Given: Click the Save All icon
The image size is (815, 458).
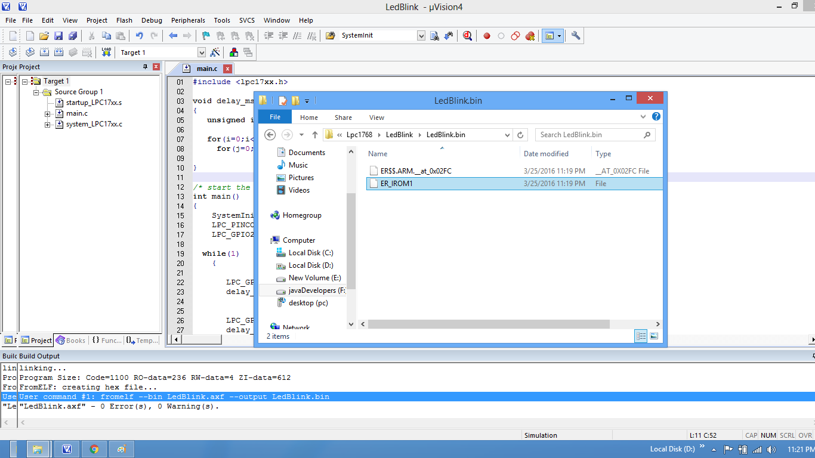Looking at the screenshot, I should coord(73,36).
